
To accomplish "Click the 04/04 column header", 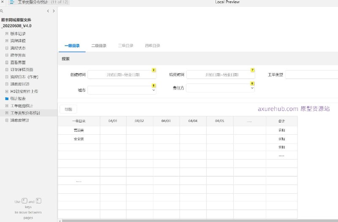I will tap(193, 121).
